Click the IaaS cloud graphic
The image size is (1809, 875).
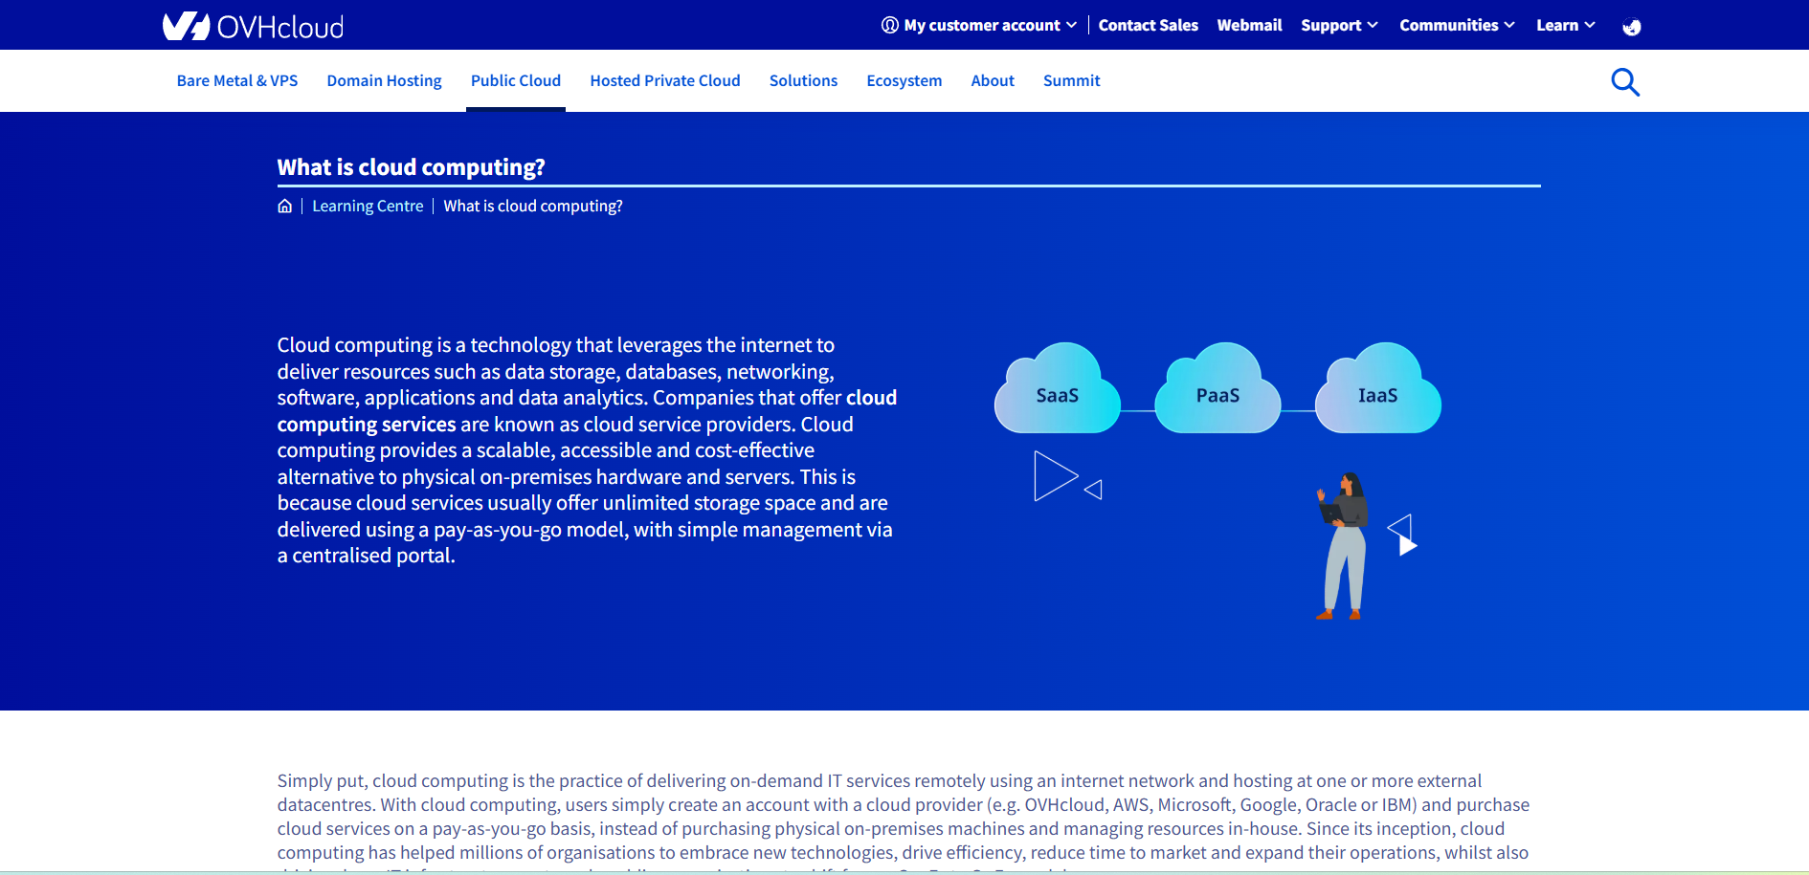tap(1377, 391)
